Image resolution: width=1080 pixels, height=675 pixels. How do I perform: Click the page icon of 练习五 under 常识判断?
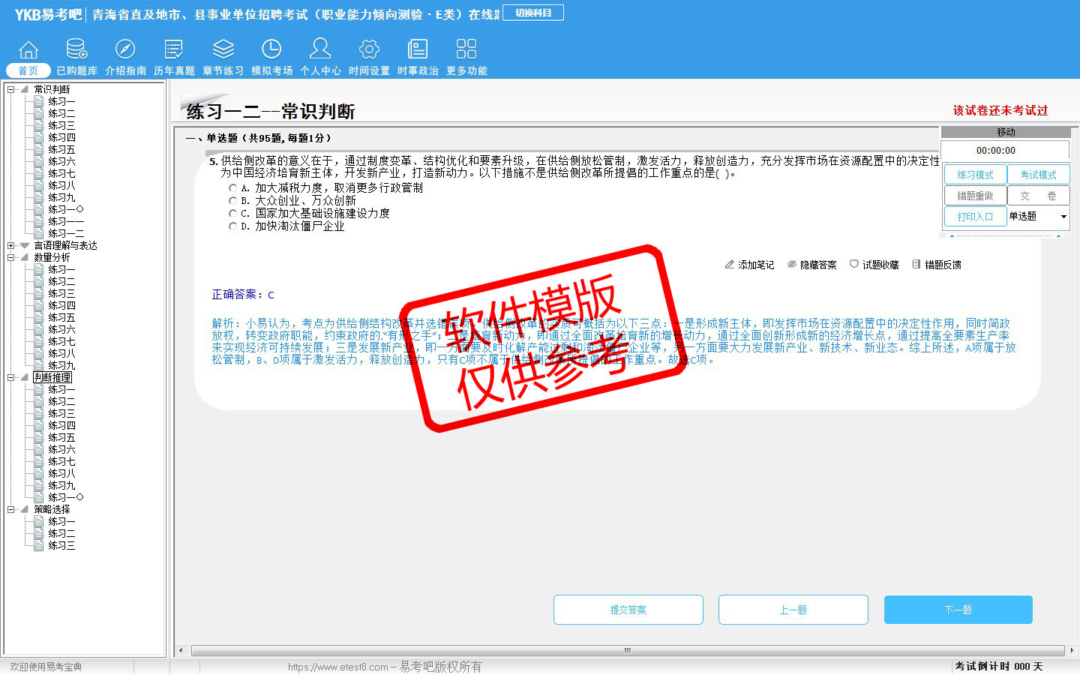coord(39,149)
